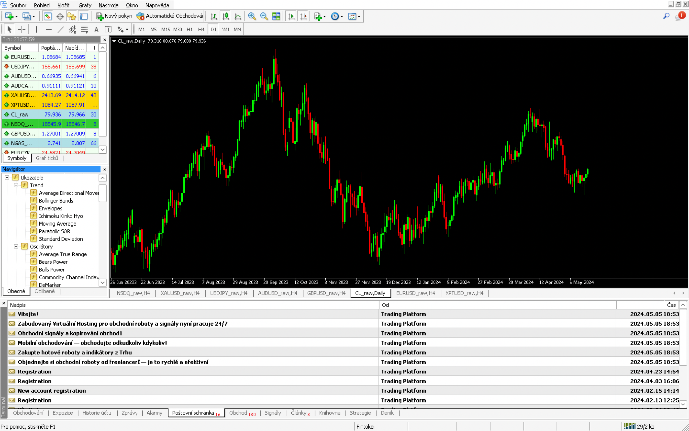Select the cursor arrow tool
This screenshot has height=431, width=689.
pos(9,29)
